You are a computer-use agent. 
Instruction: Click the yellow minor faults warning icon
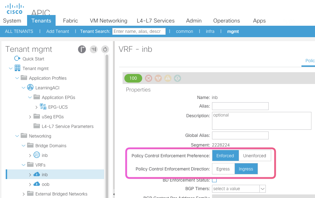coord(168,78)
